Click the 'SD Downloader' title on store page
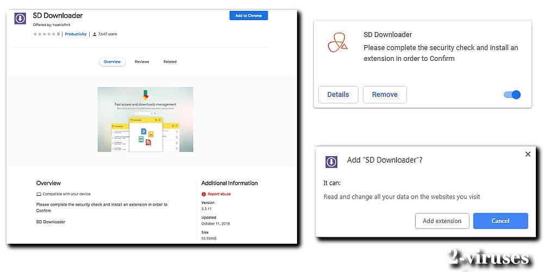 coord(58,16)
